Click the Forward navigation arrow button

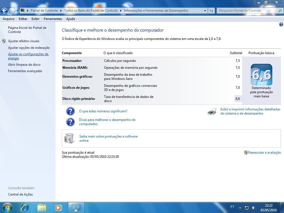[x=12, y=11]
